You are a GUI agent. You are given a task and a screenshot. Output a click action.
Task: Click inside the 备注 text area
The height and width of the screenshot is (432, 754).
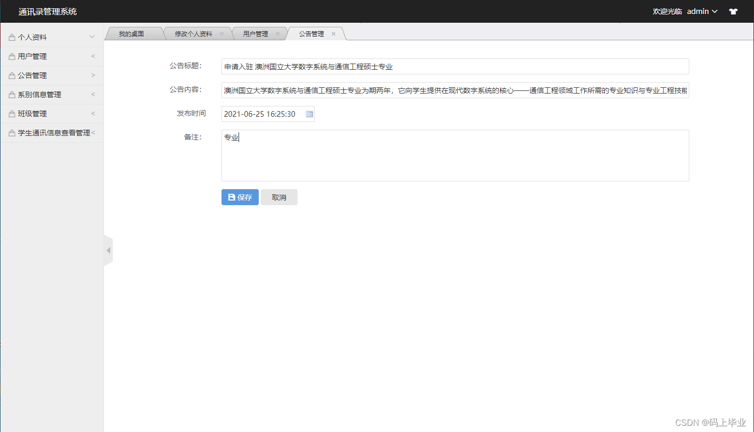[x=454, y=155]
